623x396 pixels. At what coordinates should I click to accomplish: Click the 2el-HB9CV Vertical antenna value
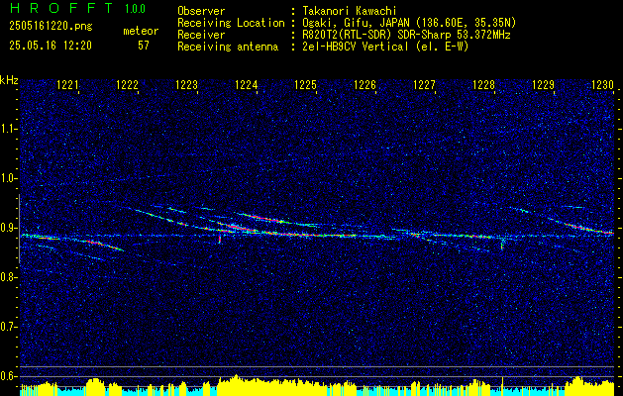[385, 47]
